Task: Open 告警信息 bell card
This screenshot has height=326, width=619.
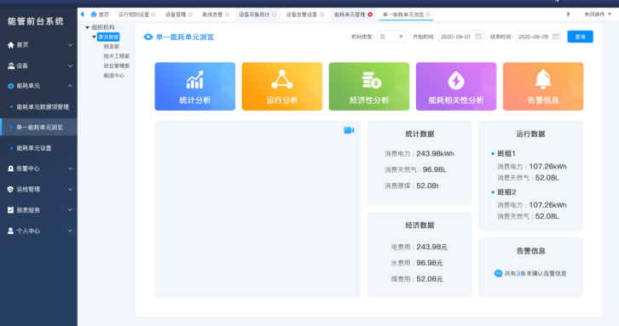Action: (543, 86)
